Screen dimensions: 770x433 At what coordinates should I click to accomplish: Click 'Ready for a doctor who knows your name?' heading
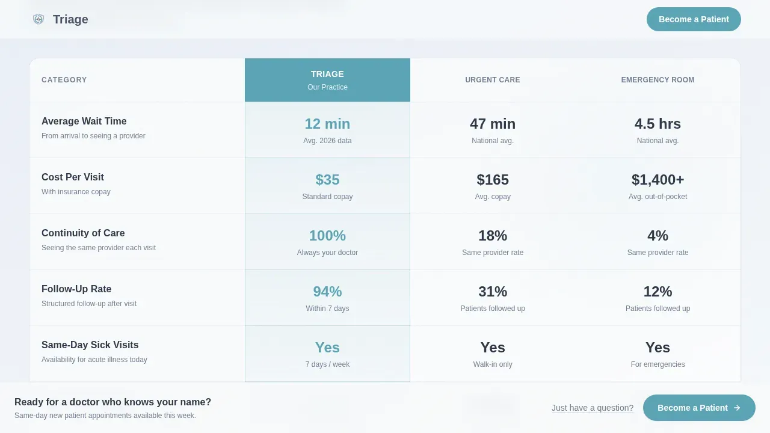coord(112,402)
